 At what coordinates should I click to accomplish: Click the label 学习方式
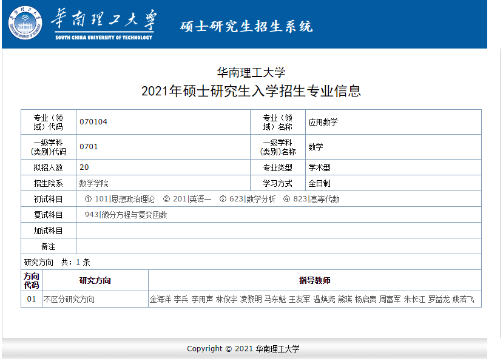point(277,183)
